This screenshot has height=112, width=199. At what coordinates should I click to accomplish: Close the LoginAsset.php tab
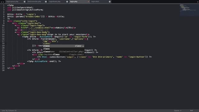67,2
